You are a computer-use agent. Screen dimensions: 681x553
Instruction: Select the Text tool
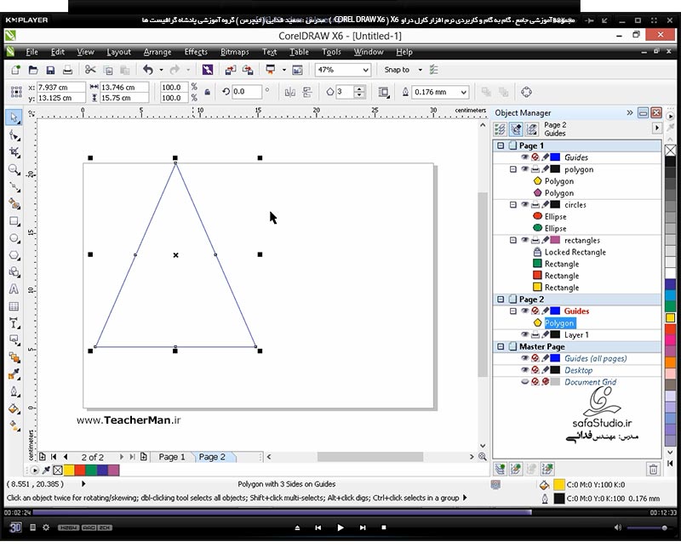tap(14, 289)
